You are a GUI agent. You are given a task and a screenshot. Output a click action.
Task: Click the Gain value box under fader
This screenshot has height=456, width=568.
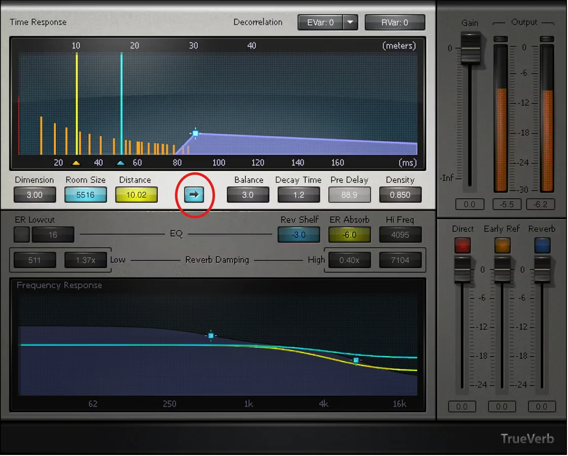[470, 205]
